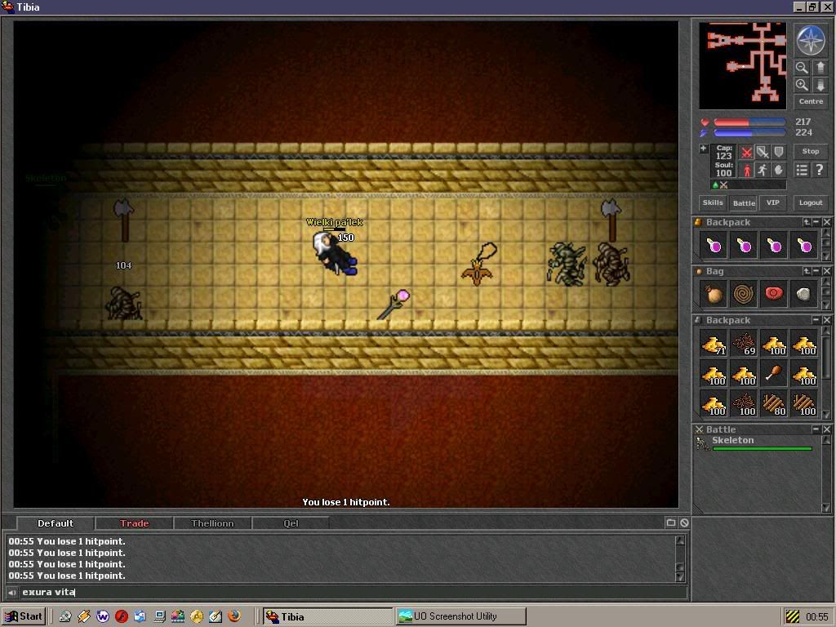Screen dimensions: 836x627
Task: Minimize the lower Backpack panel
Action: pos(816,320)
